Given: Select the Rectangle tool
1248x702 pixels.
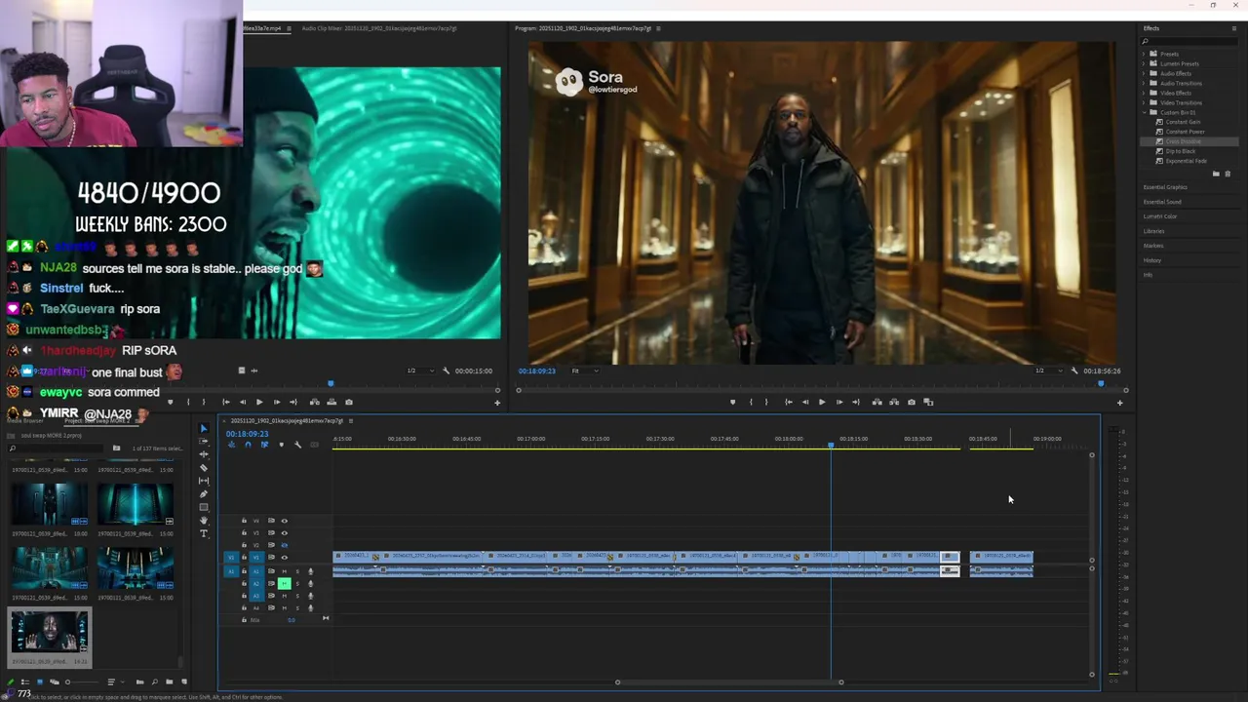Looking at the screenshot, I should pyautogui.click(x=204, y=507).
